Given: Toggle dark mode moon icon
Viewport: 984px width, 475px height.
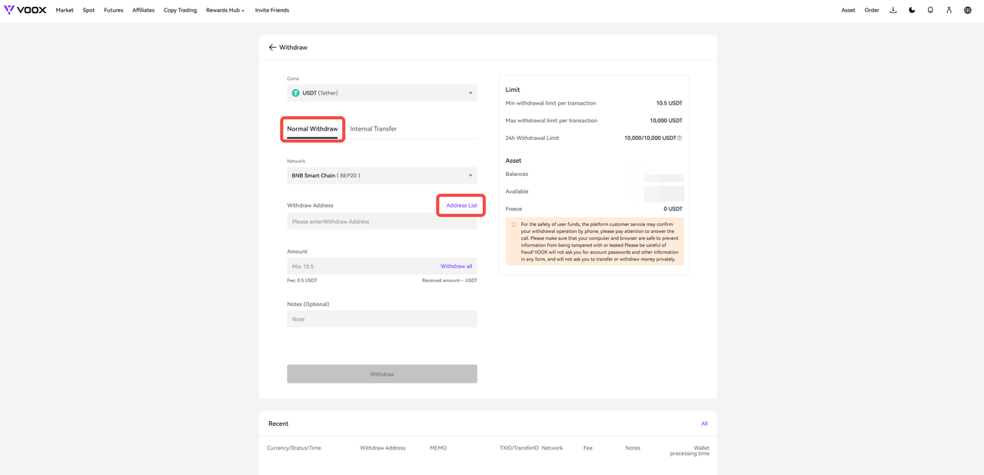Looking at the screenshot, I should (912, 10).
